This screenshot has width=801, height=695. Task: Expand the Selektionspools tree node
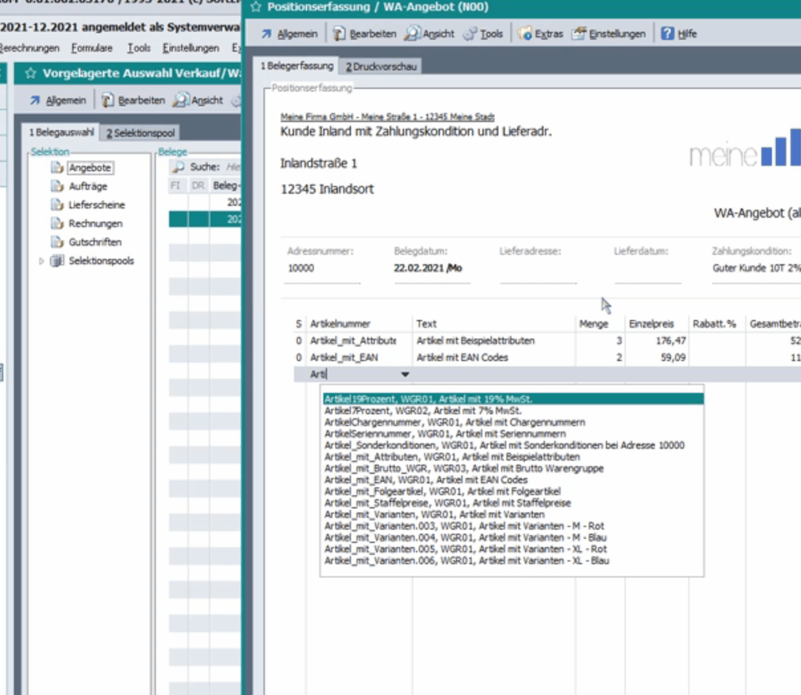[41, 261]
